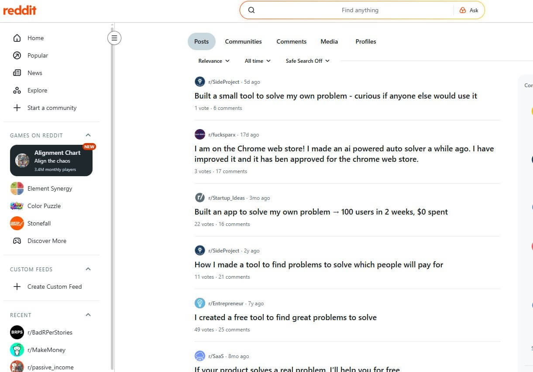Click the Ask button in search bar

(x=469, y=10)
